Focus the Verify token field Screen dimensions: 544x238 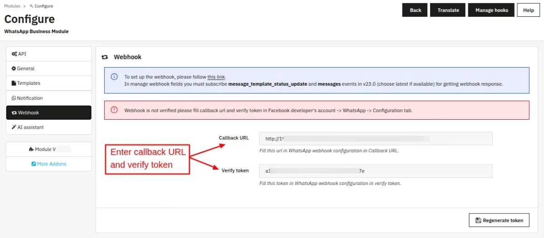tap(376, 171)
